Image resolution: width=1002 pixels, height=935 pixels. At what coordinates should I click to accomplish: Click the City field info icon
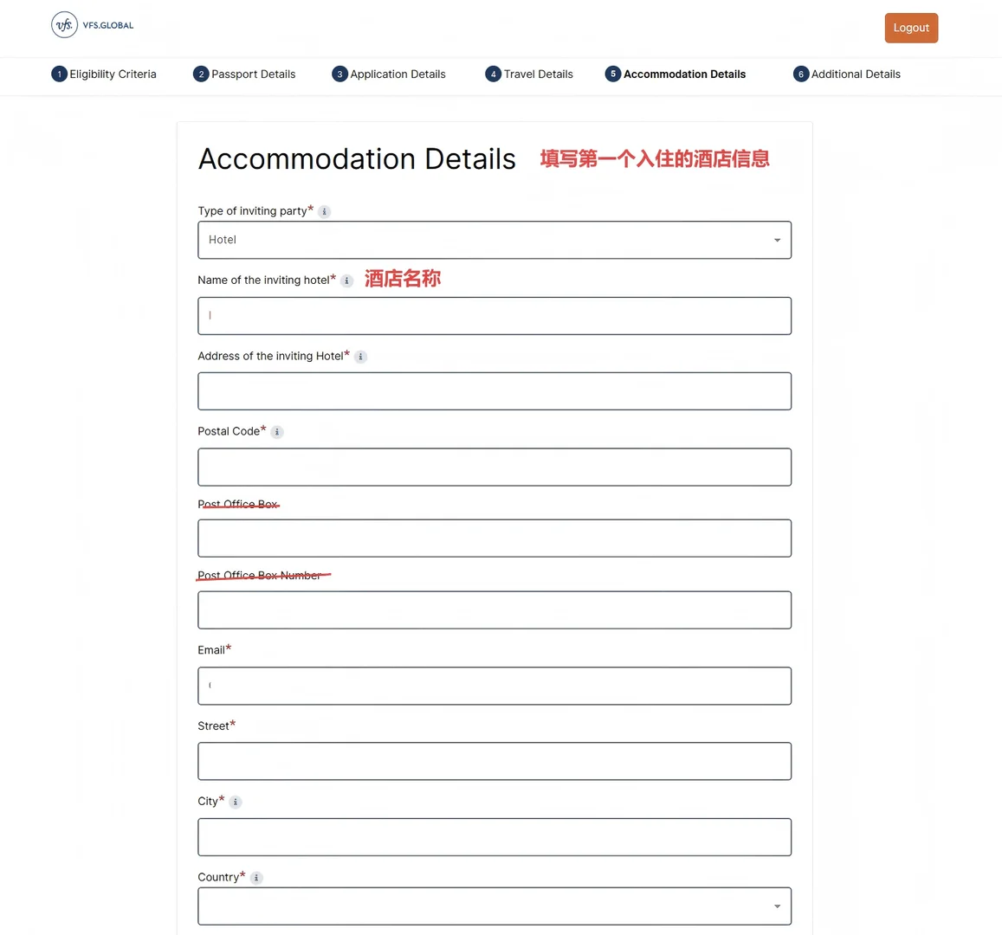236,802
